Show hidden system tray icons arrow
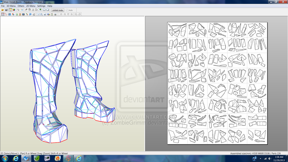288x162 pixels. tap(260, 159)
